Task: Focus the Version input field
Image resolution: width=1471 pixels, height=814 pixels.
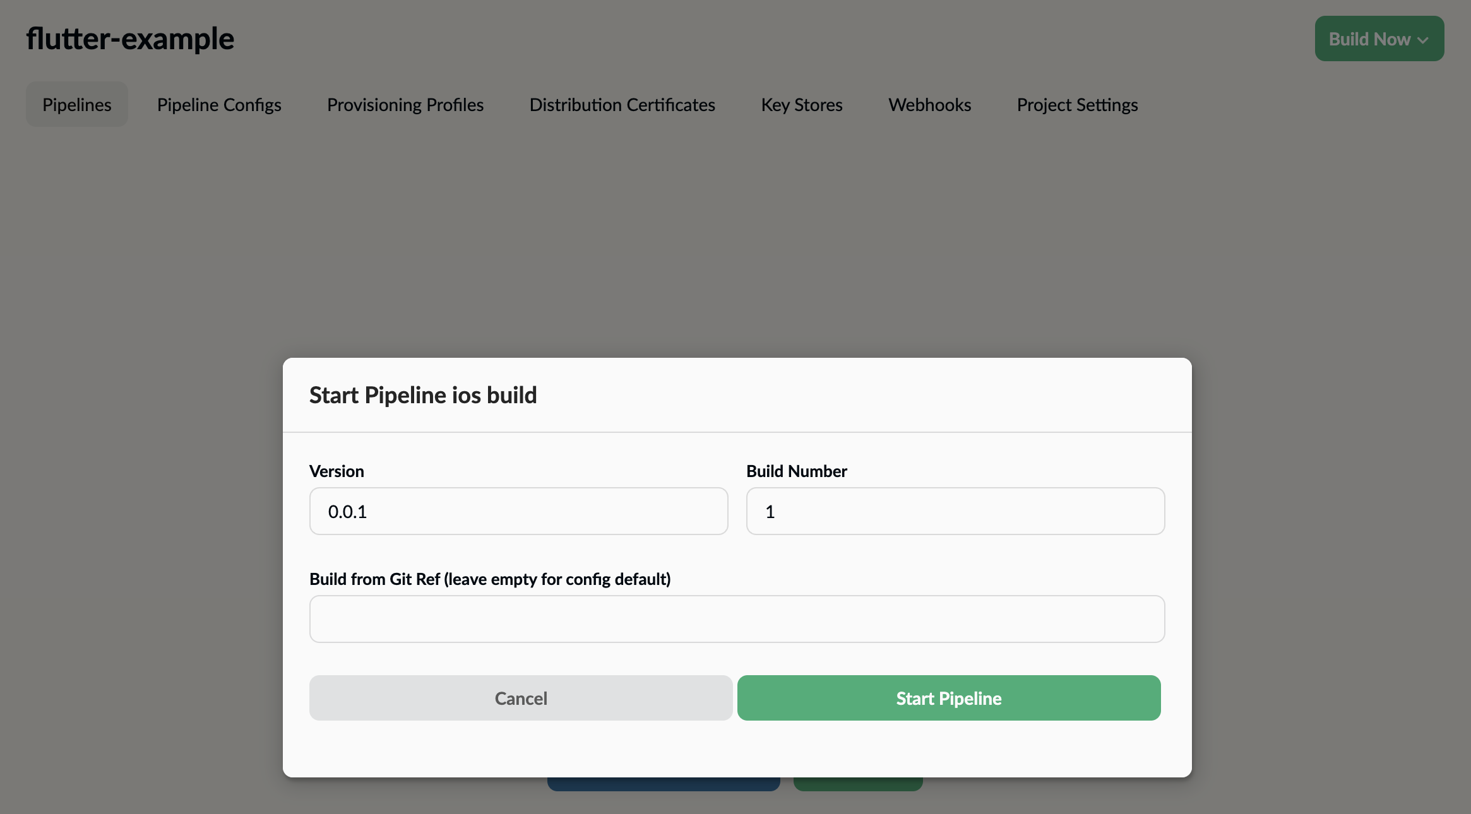Action: (x=518, y=511)
